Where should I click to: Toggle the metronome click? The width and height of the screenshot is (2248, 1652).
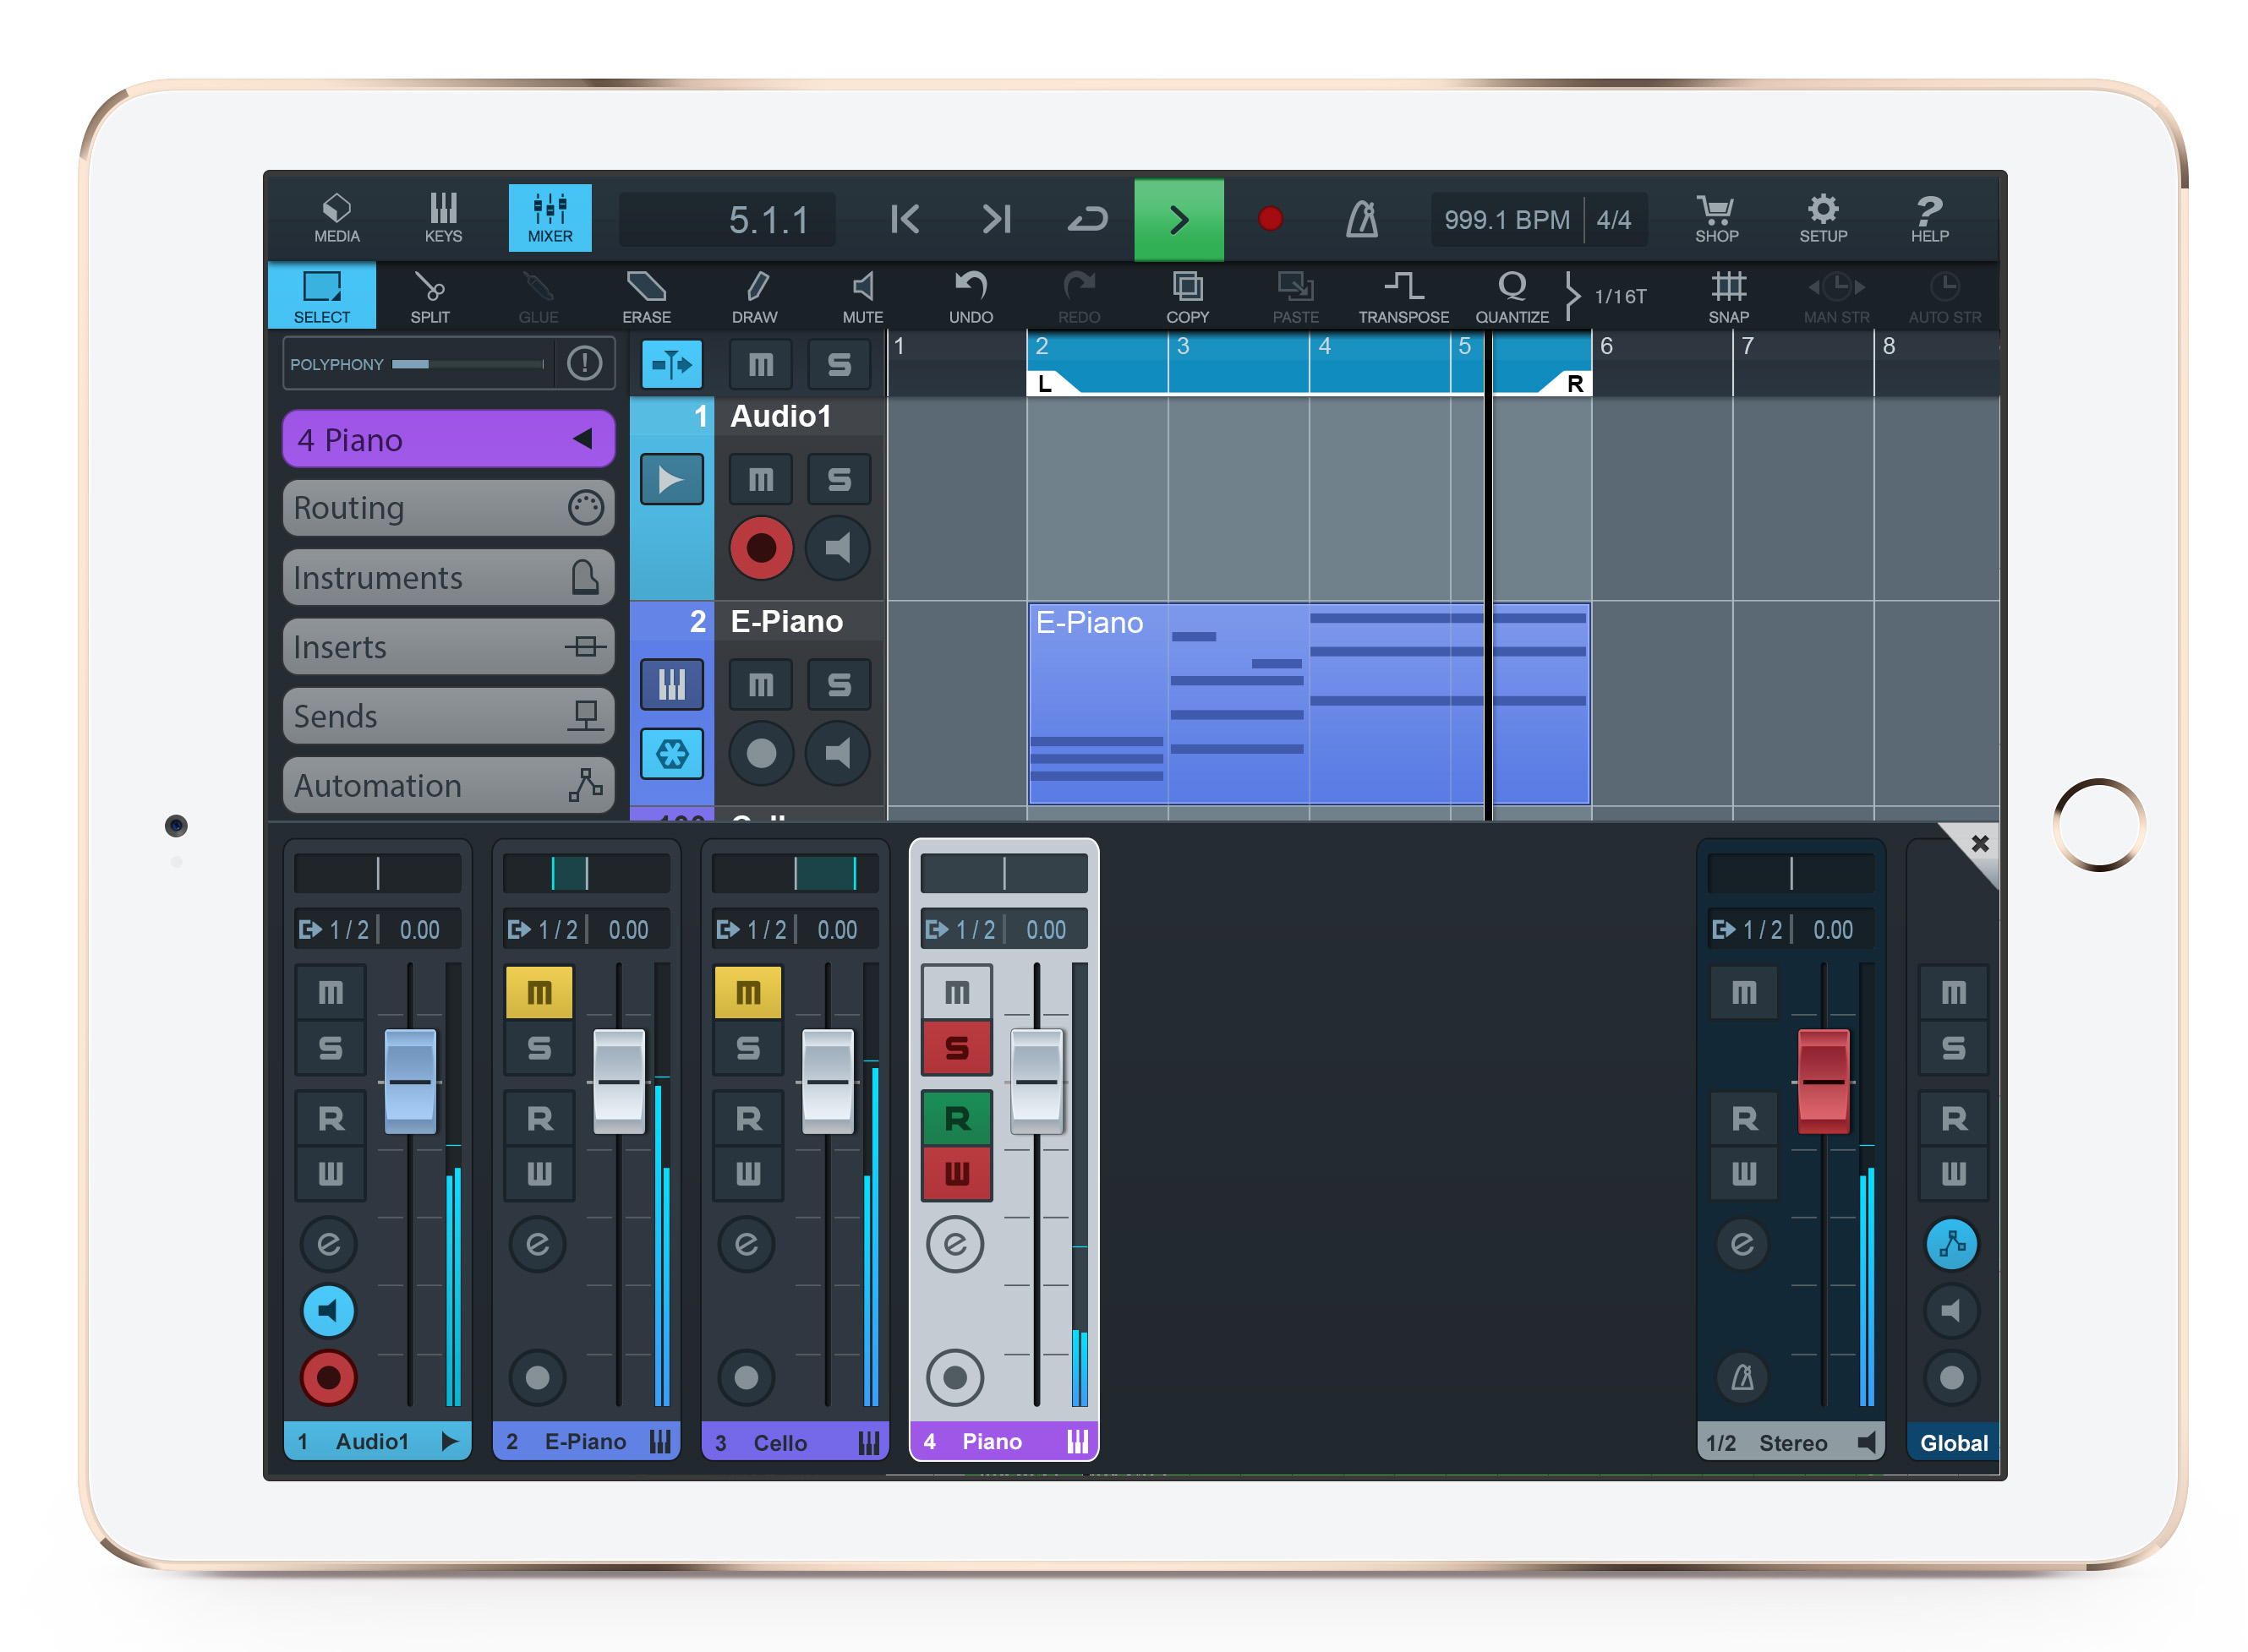click(x=1362, y=219)
